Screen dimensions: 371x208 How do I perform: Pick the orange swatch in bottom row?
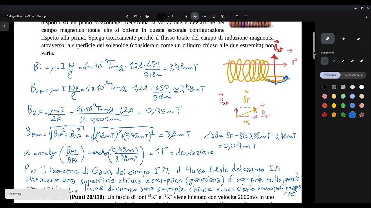334,115
